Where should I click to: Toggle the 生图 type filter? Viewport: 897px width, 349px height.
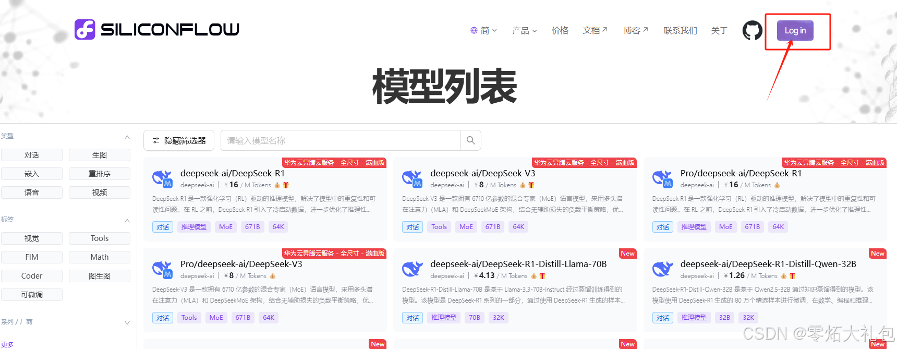coord(100,155)
